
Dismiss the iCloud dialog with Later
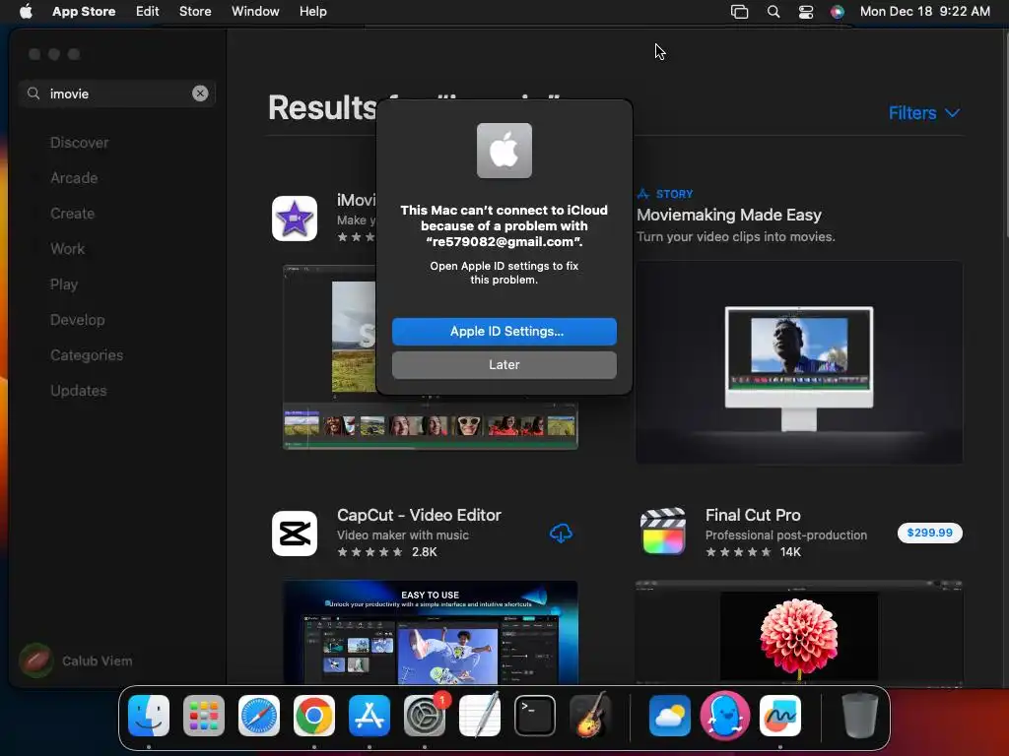504,364
